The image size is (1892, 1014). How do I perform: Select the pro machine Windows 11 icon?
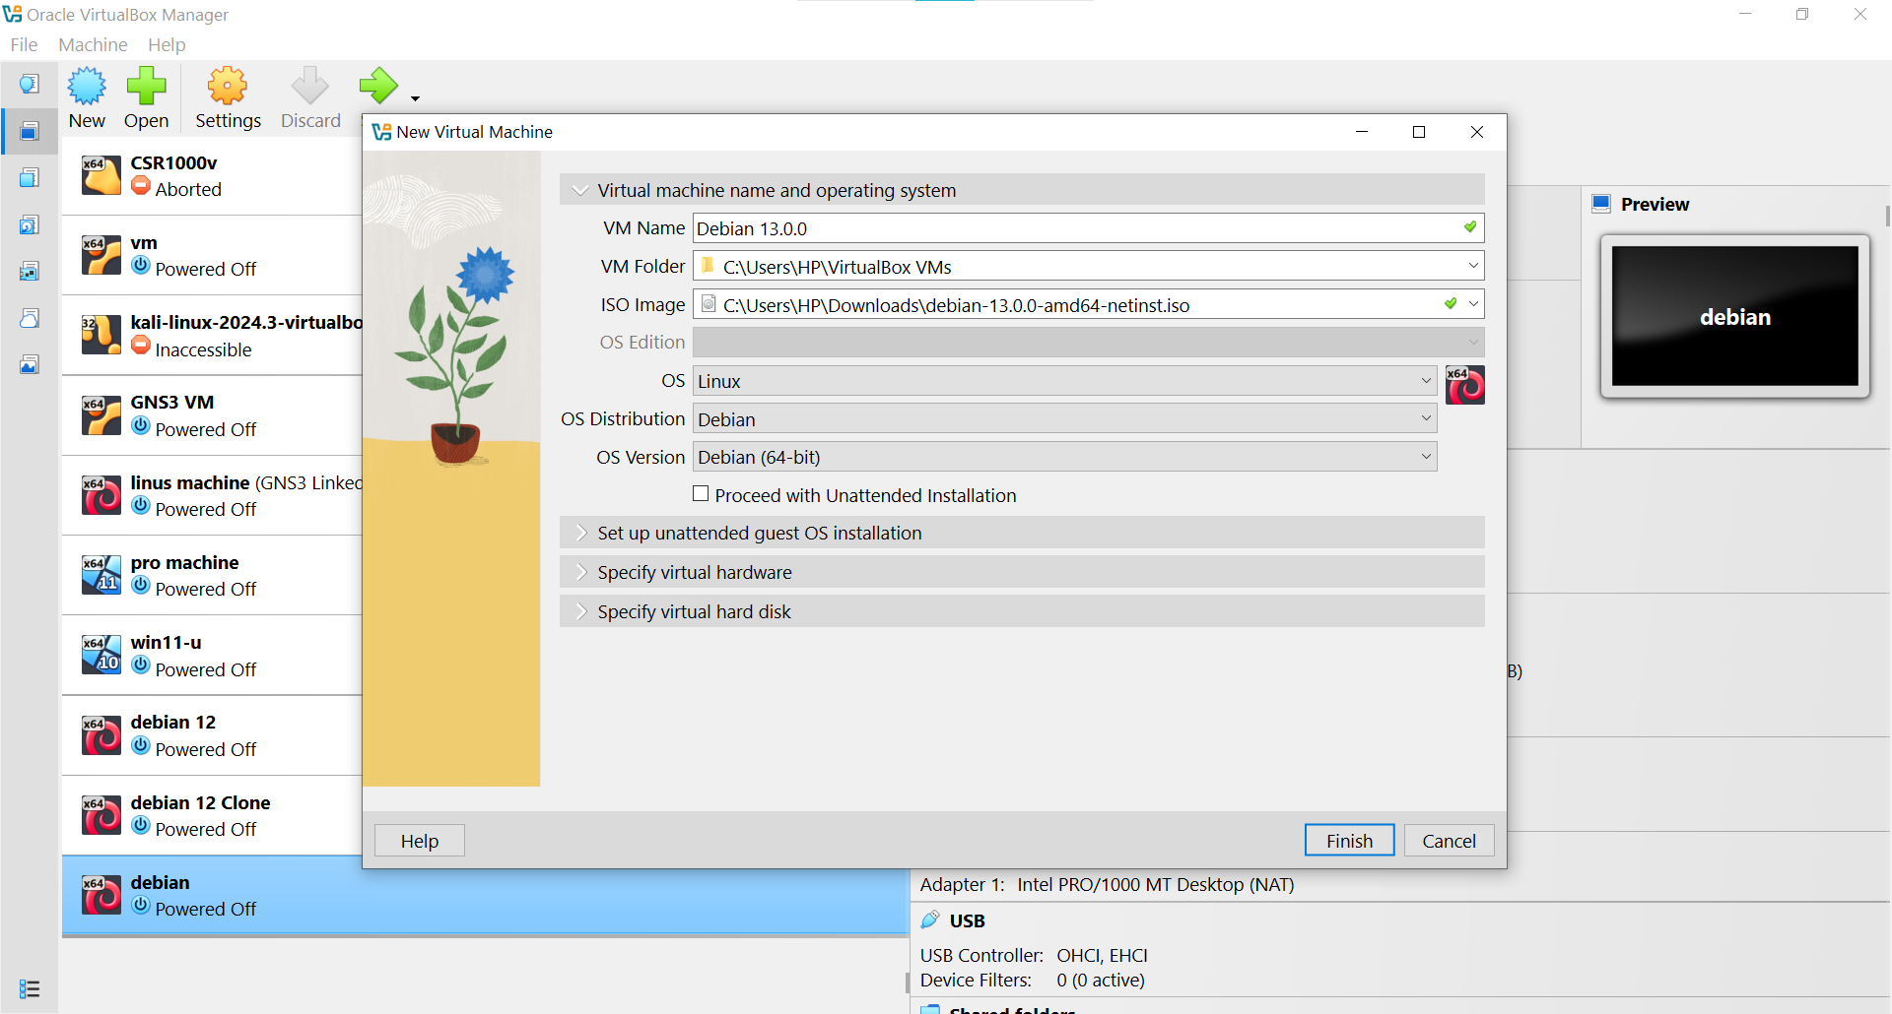[101, 575]
